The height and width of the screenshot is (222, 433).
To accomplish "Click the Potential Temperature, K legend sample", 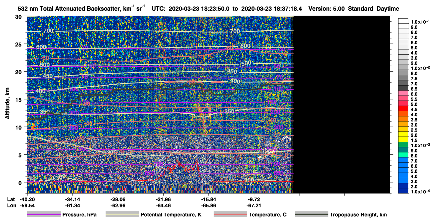I will point(122,215).
